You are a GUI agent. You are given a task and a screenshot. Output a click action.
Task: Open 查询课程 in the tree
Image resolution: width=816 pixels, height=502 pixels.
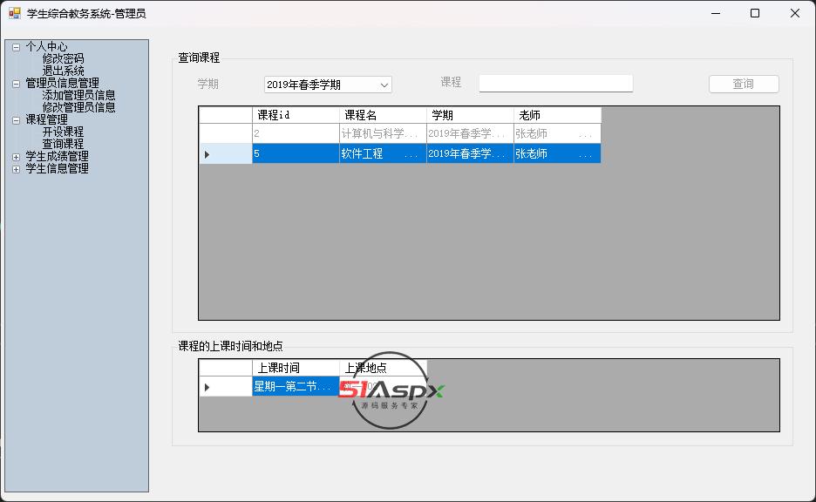(63, 144)
